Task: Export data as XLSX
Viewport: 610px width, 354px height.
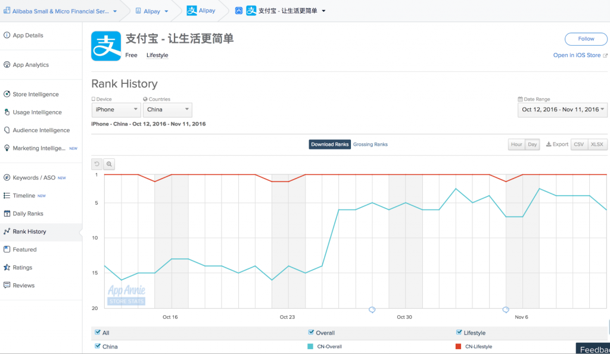Action: pos(597,144)
